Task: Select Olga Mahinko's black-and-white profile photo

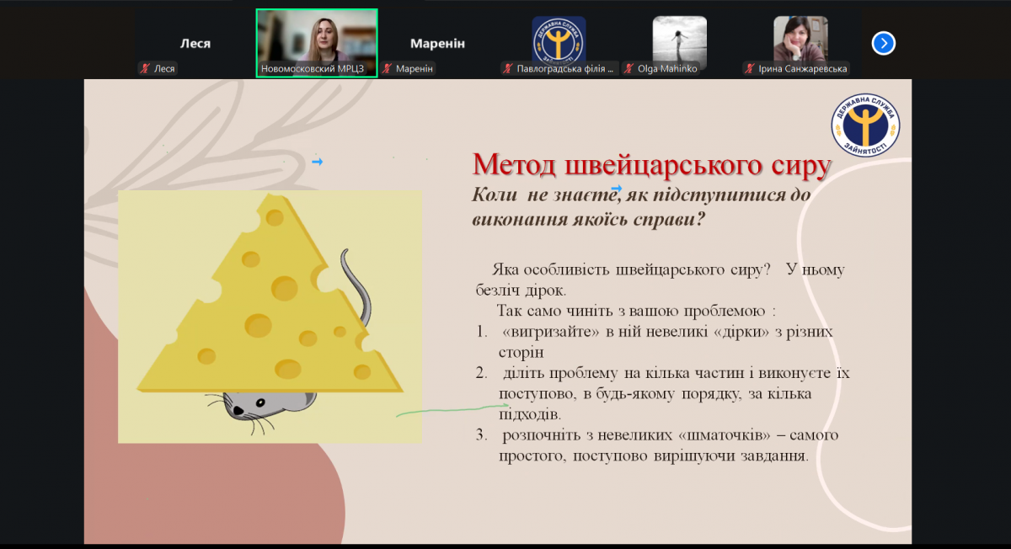Action: tap(679, 40)
